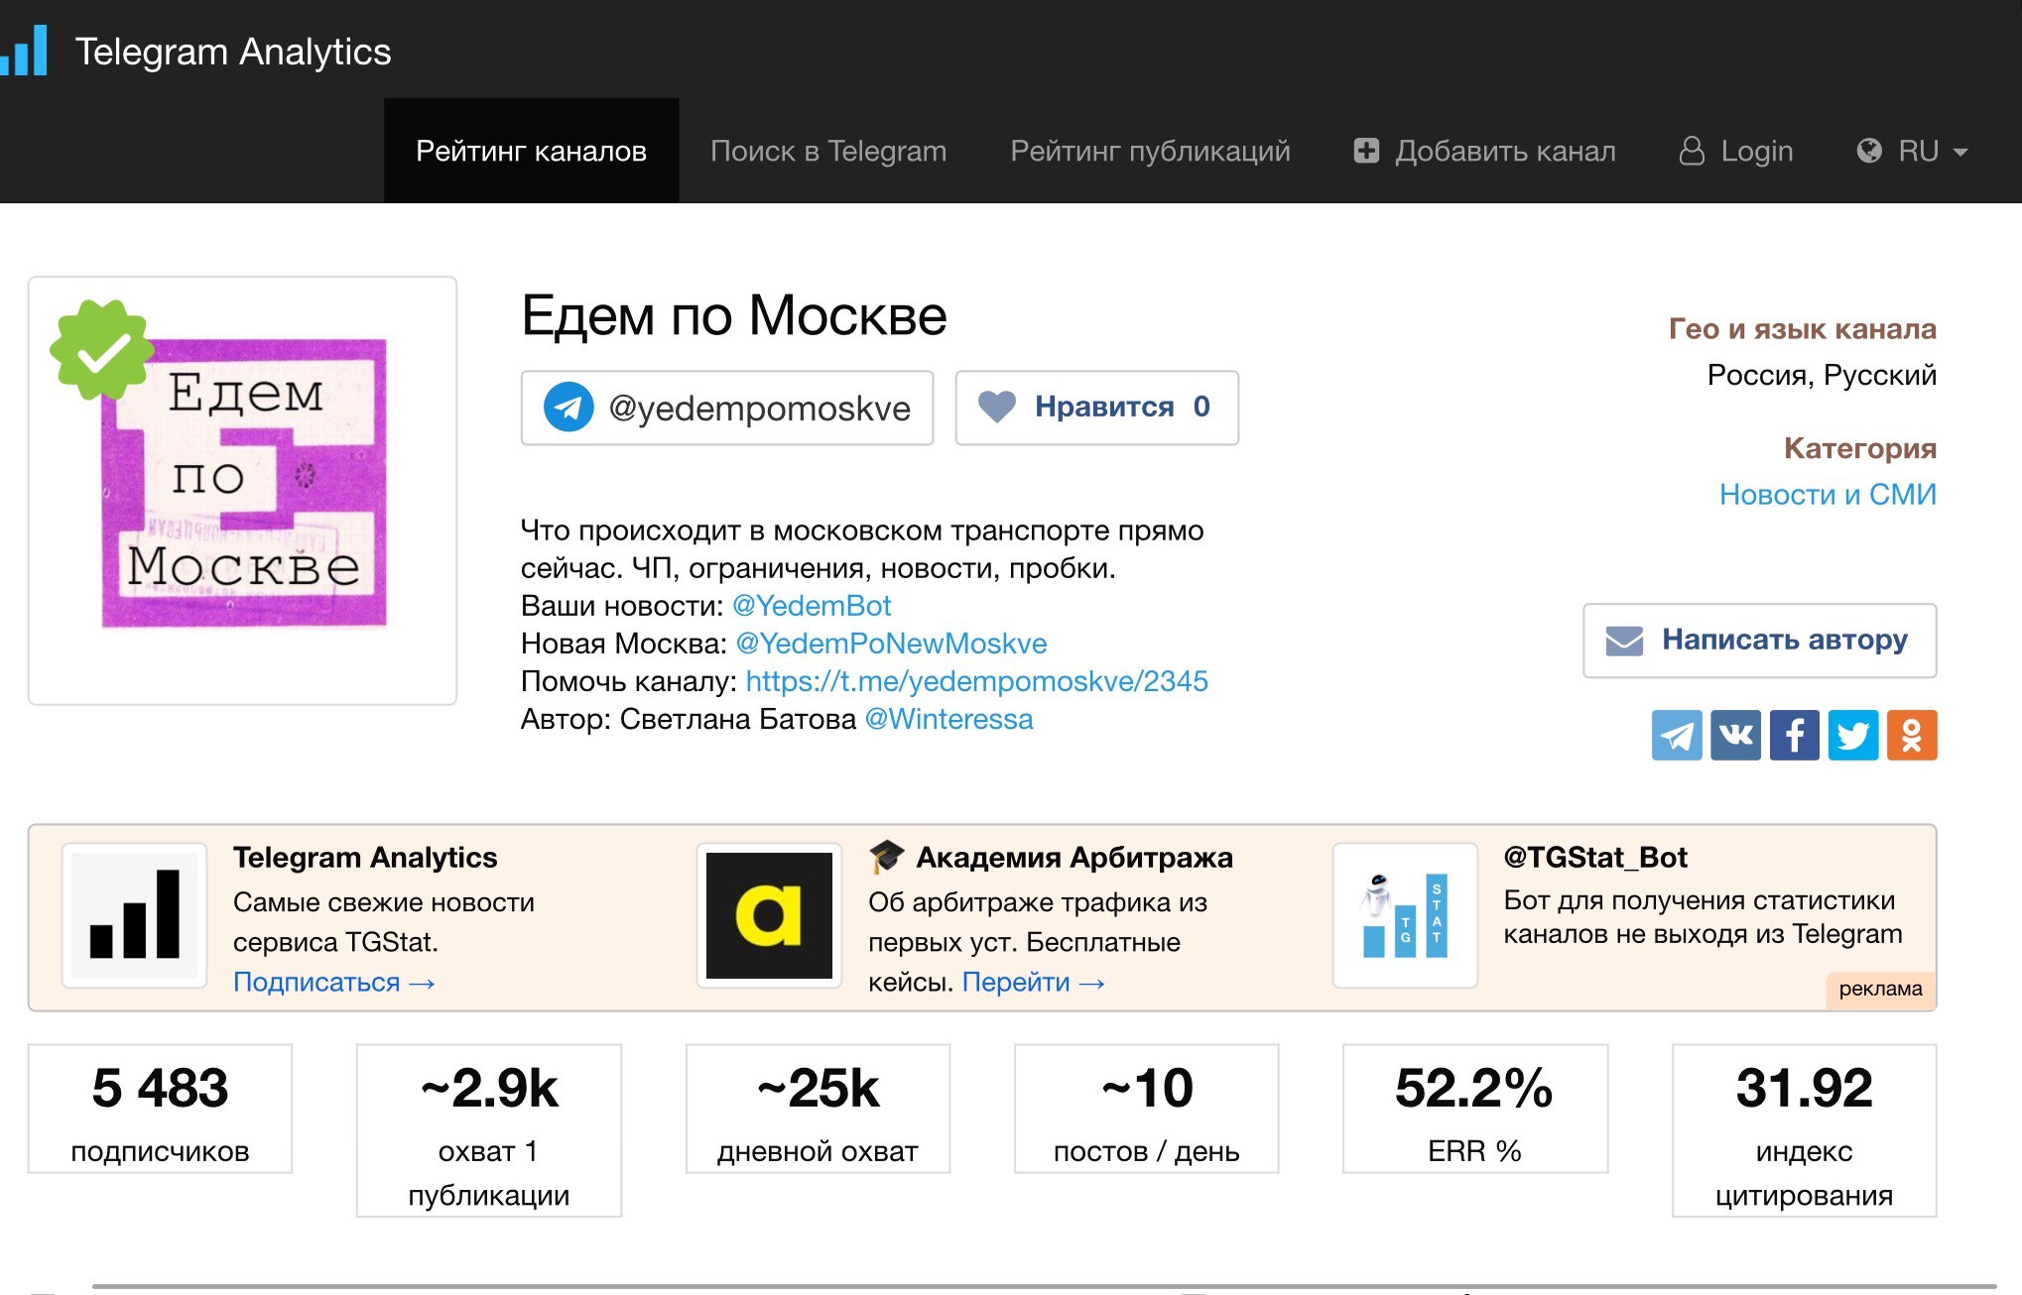Open the @yedempomoskve channel button
This screenshot has height=1295, width=2022.
point(727,408)
